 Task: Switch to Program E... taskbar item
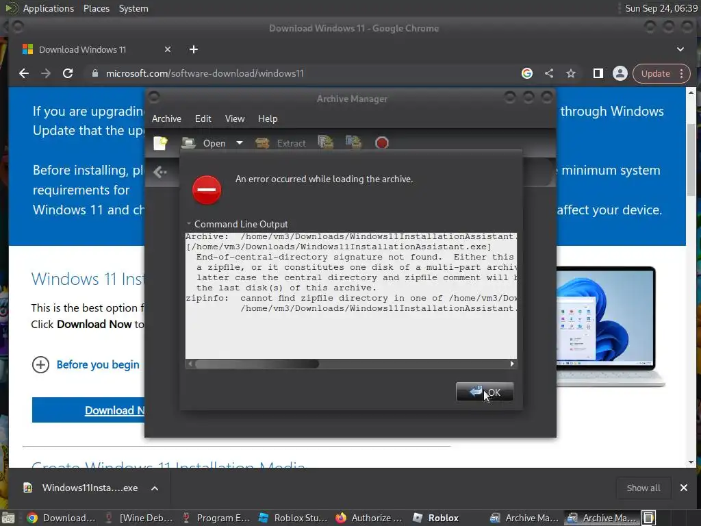pos(216,518)
